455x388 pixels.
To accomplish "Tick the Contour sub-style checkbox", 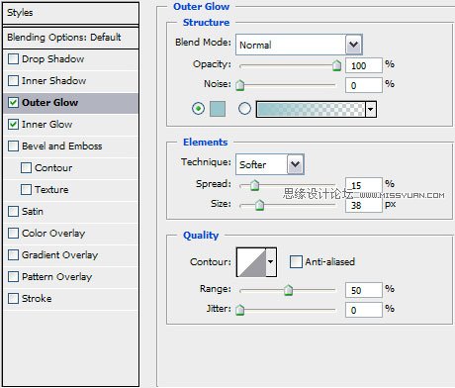I will 26,168.
